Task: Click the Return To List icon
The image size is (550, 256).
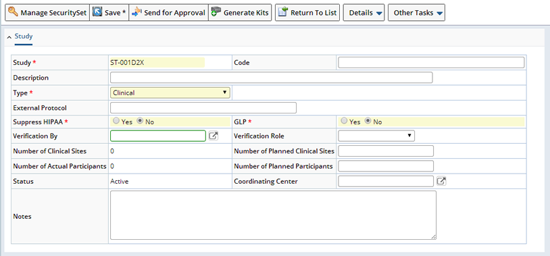Action: point(282,12)
